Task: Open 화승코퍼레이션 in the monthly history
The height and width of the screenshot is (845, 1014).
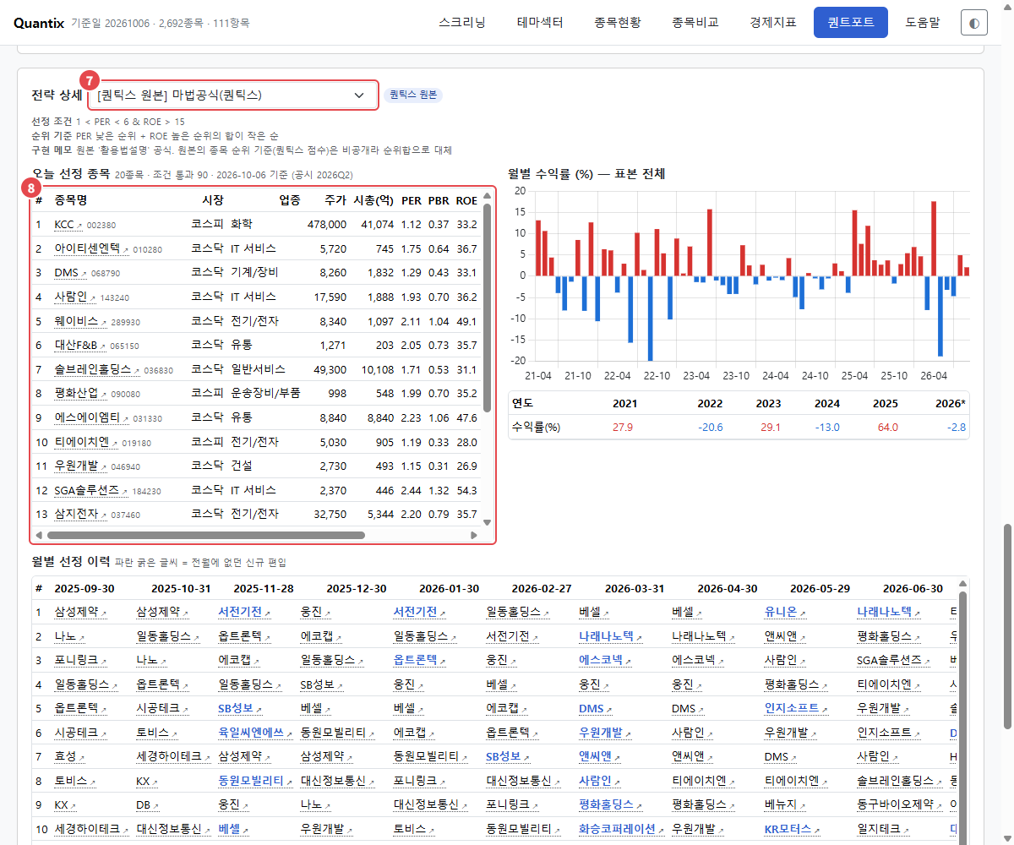Action: point(622,829)
